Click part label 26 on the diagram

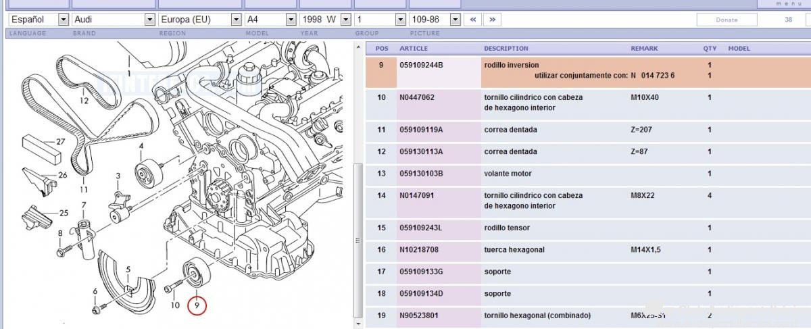(x=62, y=175)
